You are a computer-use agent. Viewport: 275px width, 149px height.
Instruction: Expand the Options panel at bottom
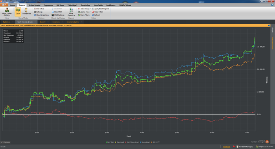click(5, 142)
